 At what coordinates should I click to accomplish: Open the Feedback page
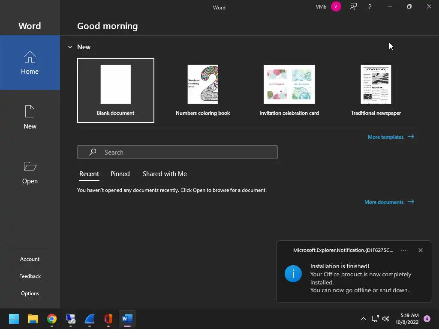30,276
